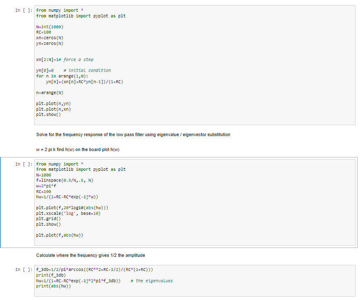Click inside the first code cell
The image size is (360, 300).
121,61
